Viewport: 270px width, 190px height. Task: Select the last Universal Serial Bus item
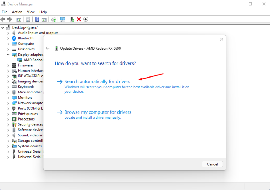pyautogui.click(x=31, y=157)
